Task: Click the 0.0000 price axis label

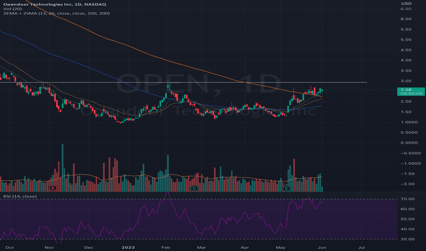Action: [x=409, y=143]
